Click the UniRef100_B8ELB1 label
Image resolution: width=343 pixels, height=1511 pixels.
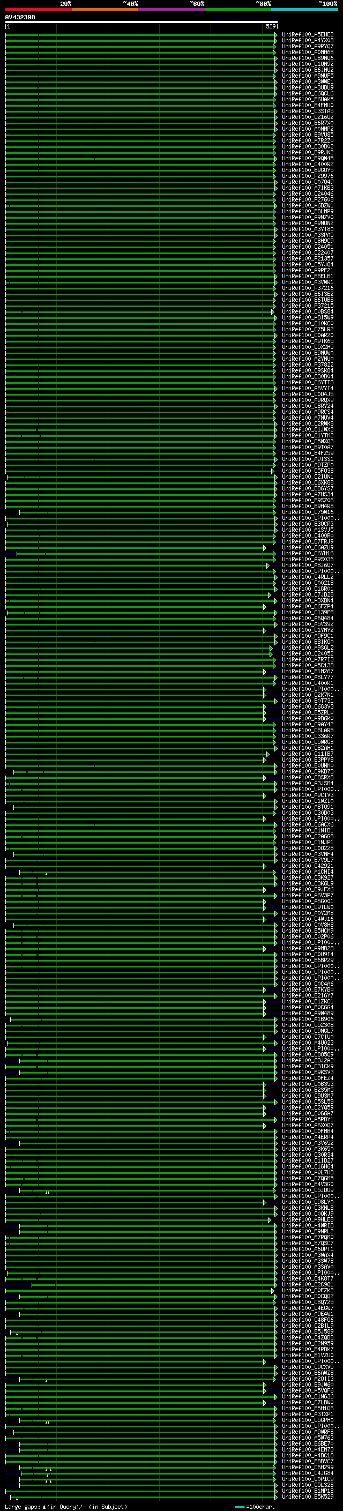tap(308, 276)
